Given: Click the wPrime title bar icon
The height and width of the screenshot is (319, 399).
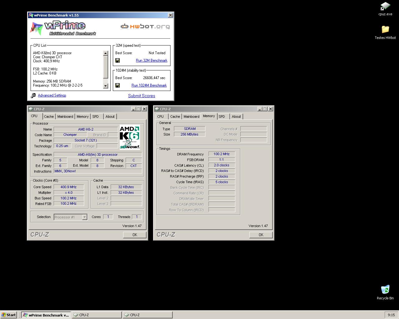Looking at the screenshot, I should 31,15.
